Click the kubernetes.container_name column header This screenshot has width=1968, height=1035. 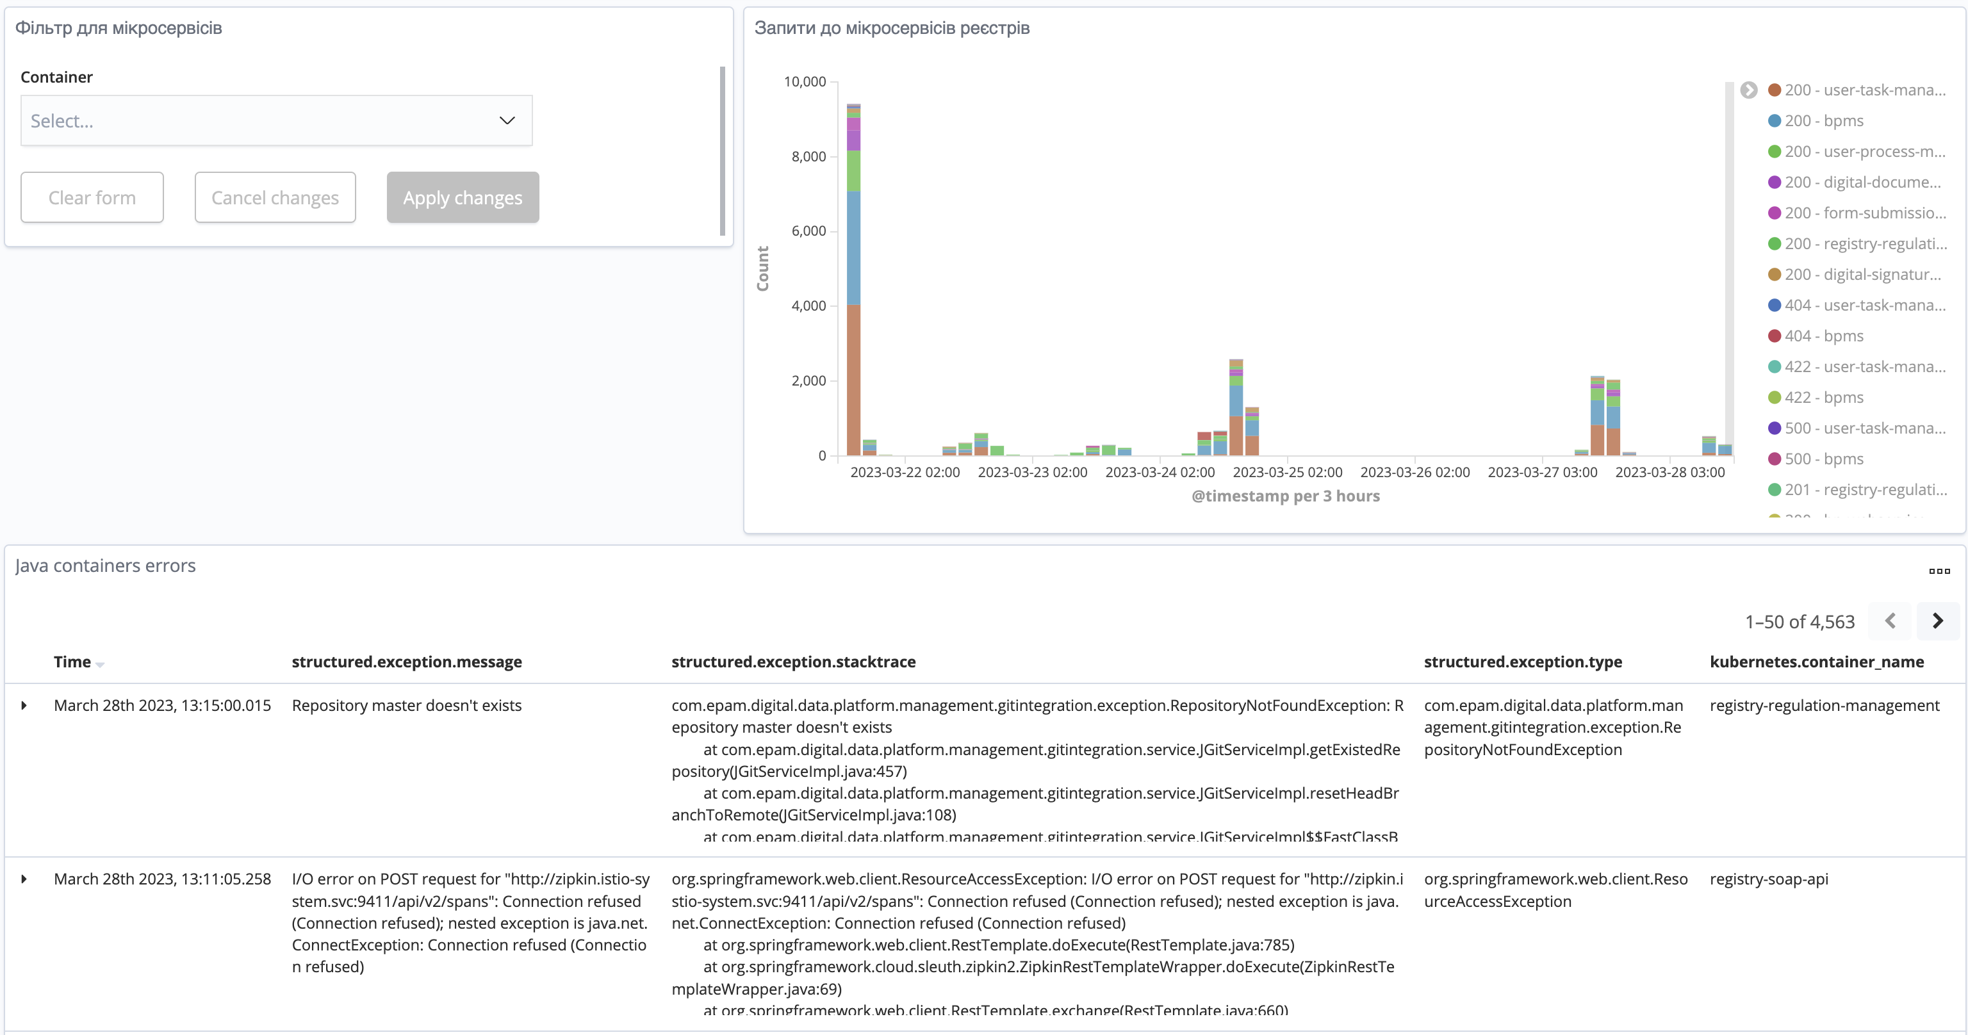click(1817, 662)
